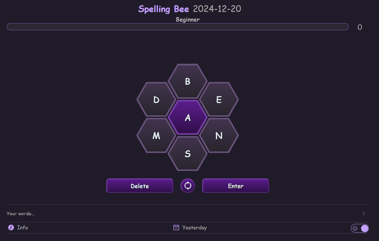Viewport: 379px width, 241px height.
Task: Toggle the dark/light mode switch
Action: [360, 228]
